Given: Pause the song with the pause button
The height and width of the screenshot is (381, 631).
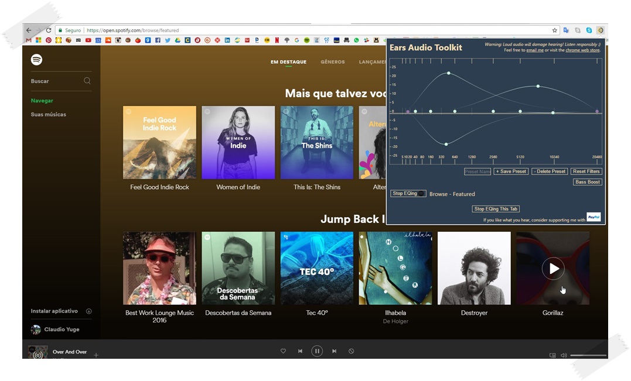Looking at the screenshot, I should (317, 351).
